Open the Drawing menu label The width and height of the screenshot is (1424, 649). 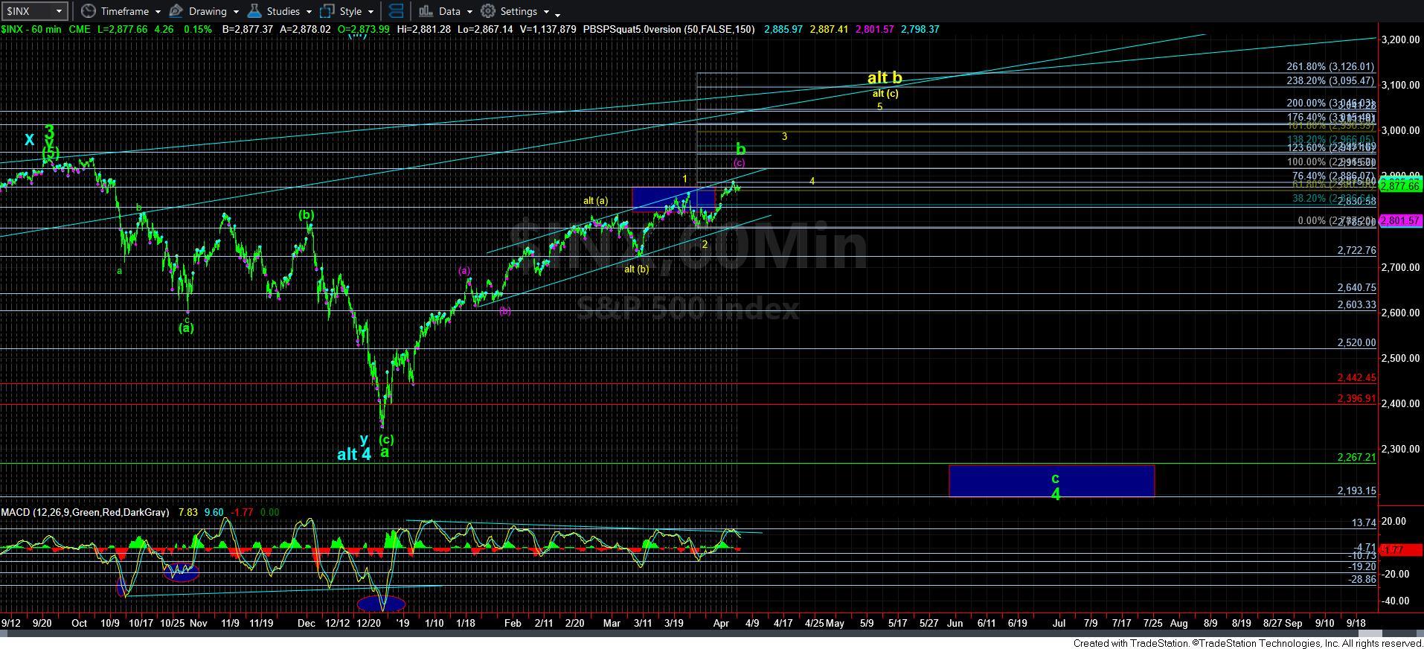pos(208,11)
